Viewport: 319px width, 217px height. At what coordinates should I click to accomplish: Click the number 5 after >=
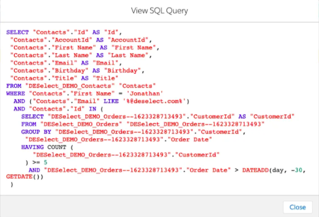click(45, 163)
